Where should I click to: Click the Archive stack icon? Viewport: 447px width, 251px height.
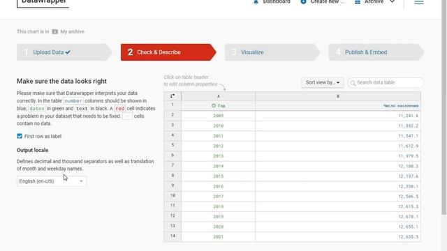pos(358,2)
